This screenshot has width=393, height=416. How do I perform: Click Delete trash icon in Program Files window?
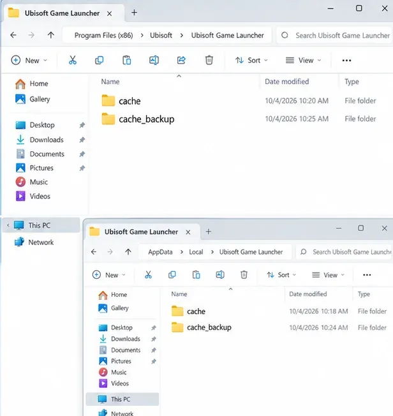(x=209, y=60)
